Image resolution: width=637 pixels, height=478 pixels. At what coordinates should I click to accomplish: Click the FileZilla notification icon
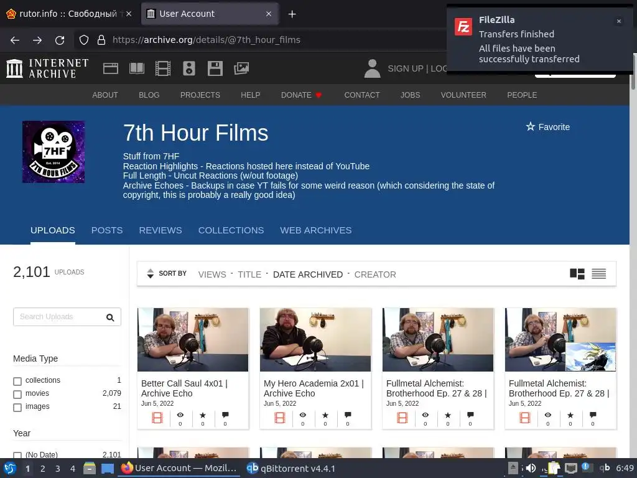pos(463,27)
